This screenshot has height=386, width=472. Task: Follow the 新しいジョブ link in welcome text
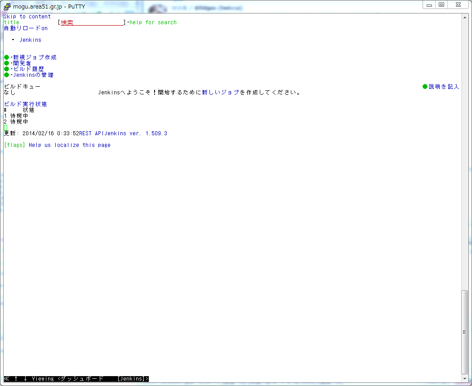[x=220, y=93]
